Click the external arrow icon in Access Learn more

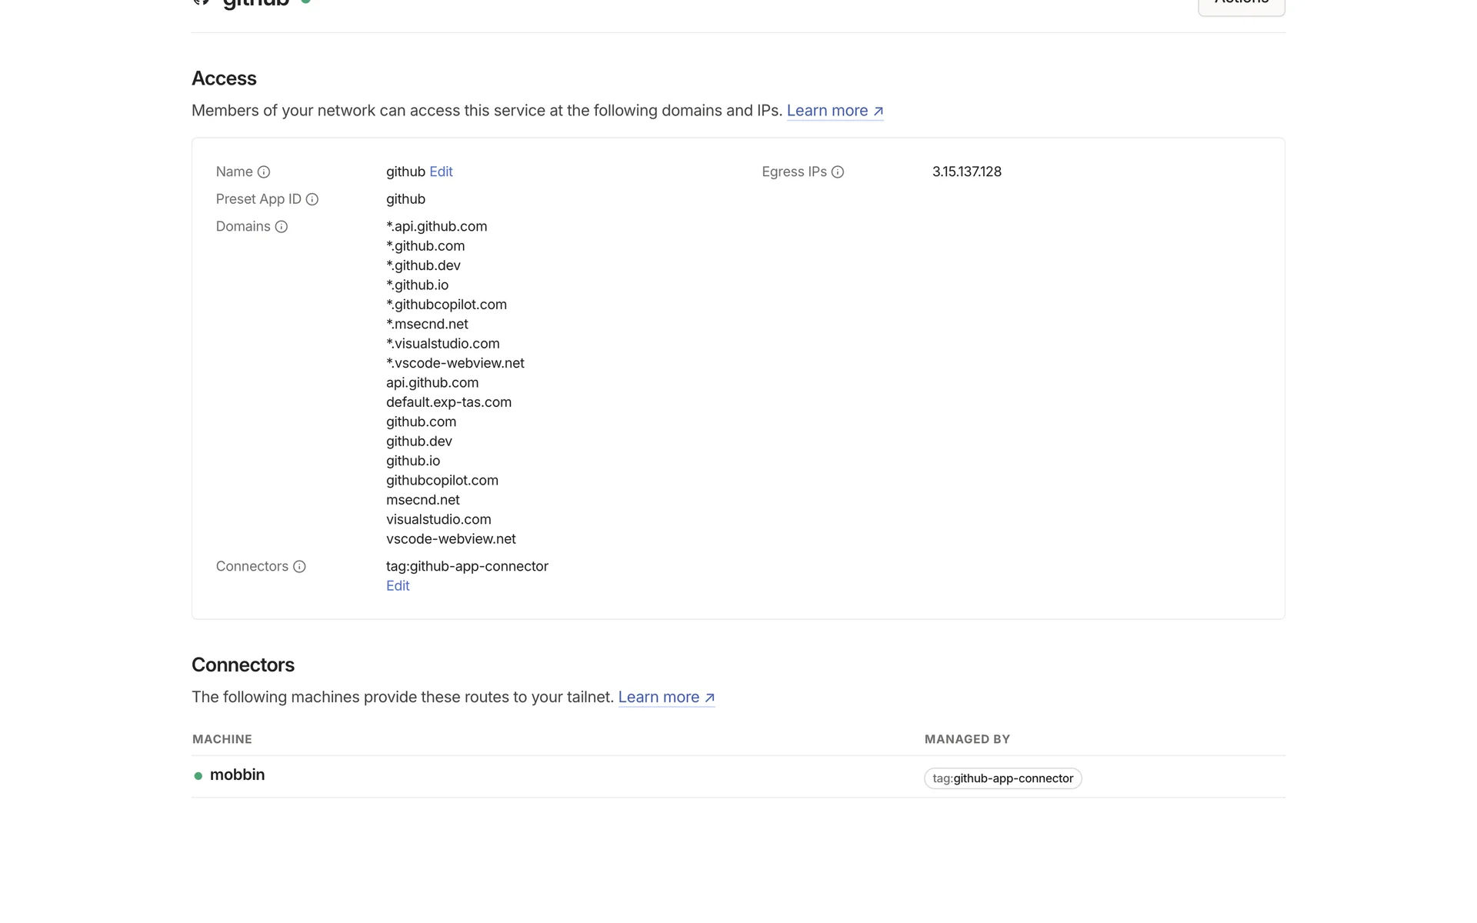(x=879, y=112)
